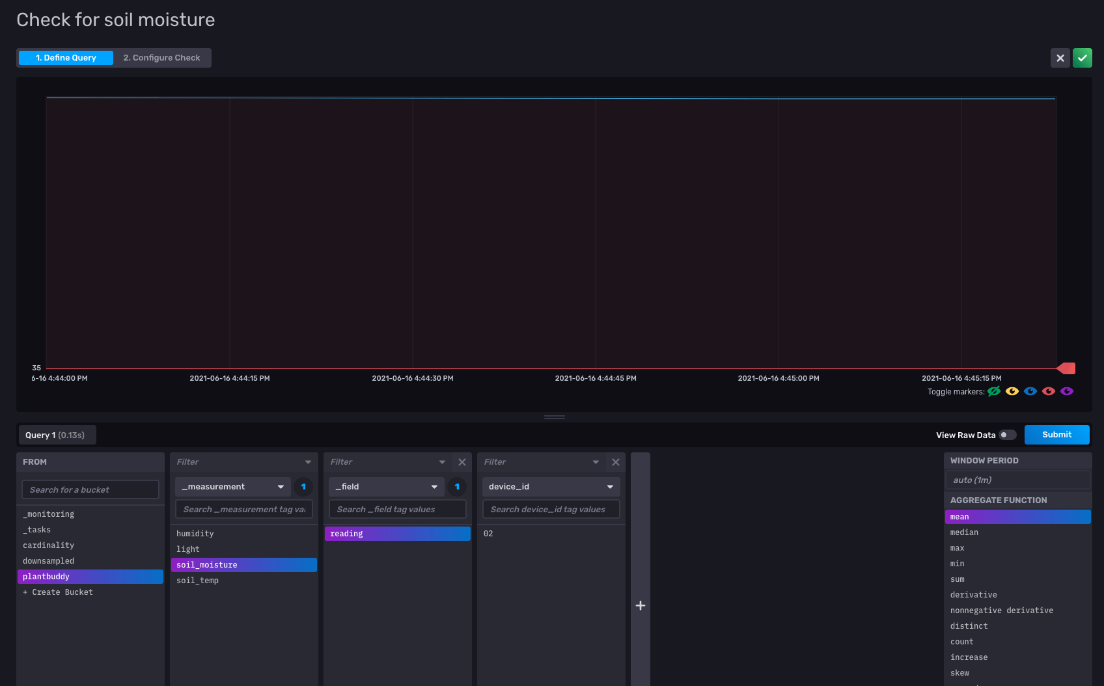Toggle the green eye marker visibility

click(994, 391)
